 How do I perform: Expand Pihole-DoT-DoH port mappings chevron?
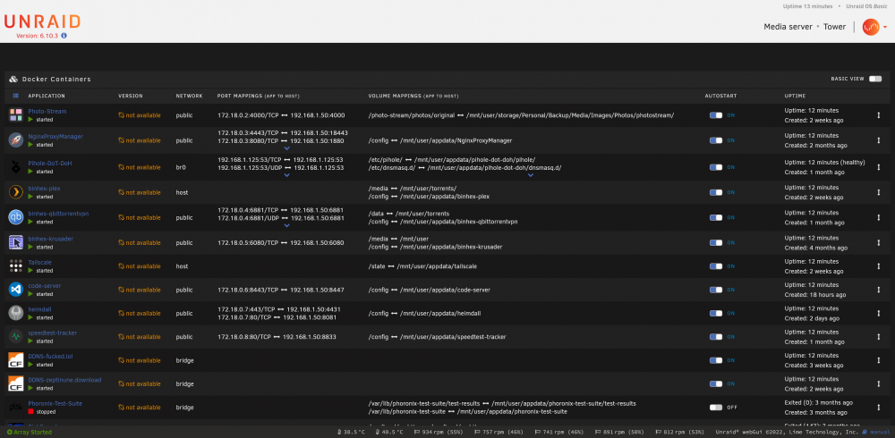click(x=286, y=176)
